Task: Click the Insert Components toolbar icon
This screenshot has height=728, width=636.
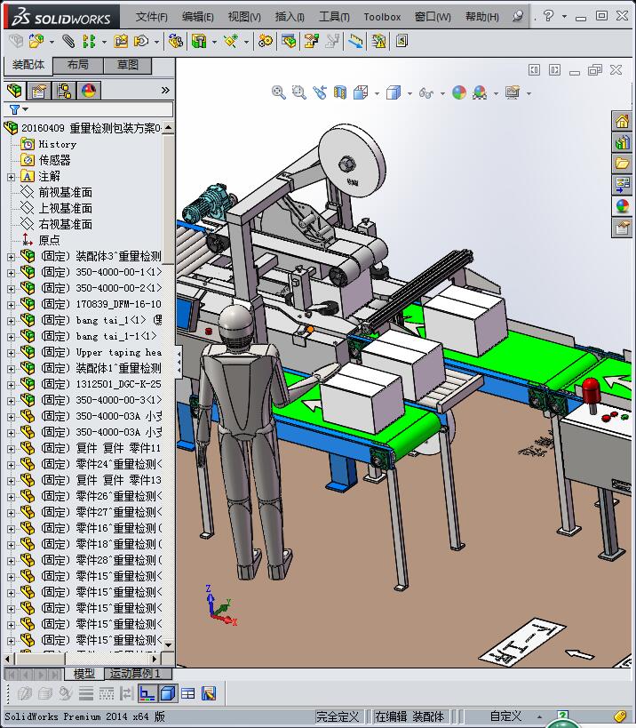Action: pyautogui.click(x=36, y=41)
